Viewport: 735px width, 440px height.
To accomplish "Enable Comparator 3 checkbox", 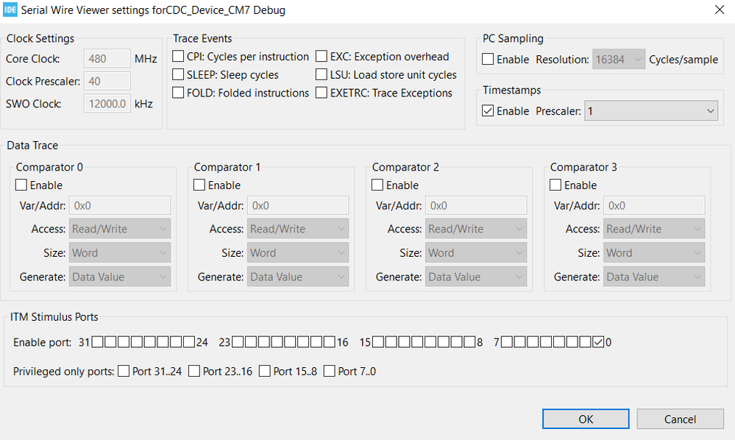I will coord(555,185).
